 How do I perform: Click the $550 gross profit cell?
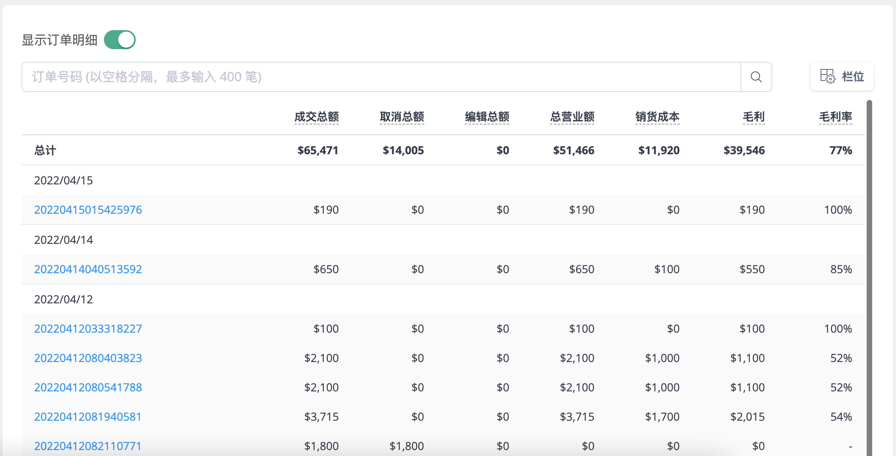pos(752,269)
